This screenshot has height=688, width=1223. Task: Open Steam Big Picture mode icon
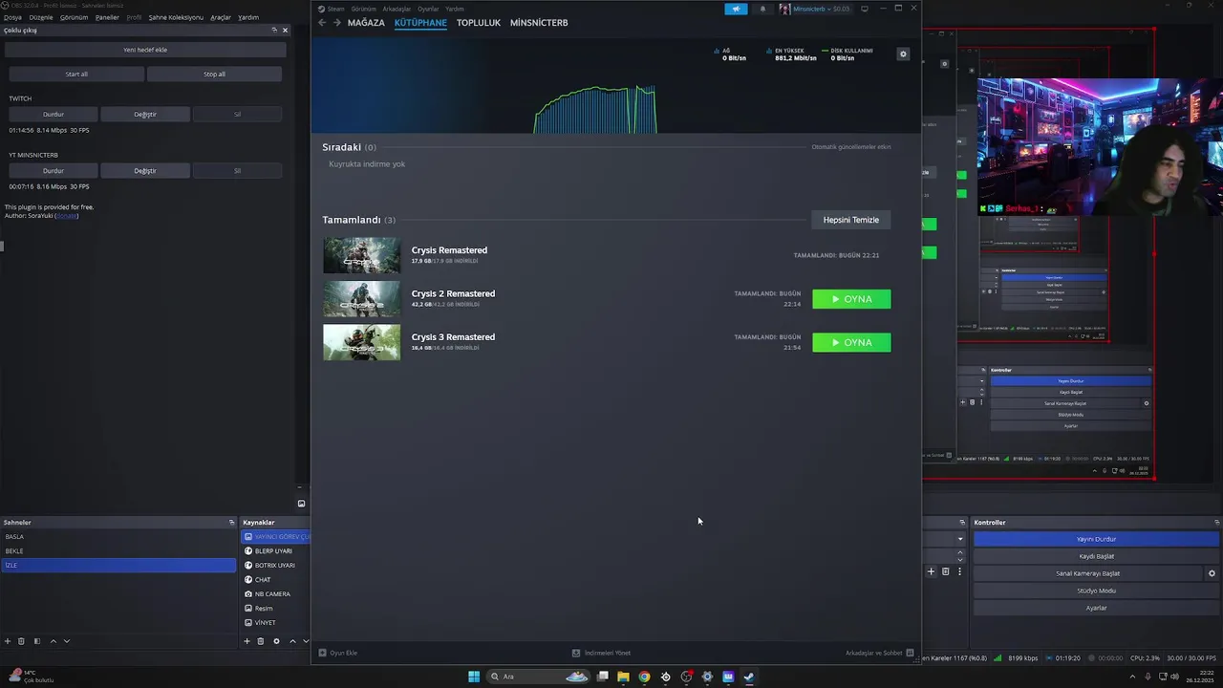click(x=865, y=9)
